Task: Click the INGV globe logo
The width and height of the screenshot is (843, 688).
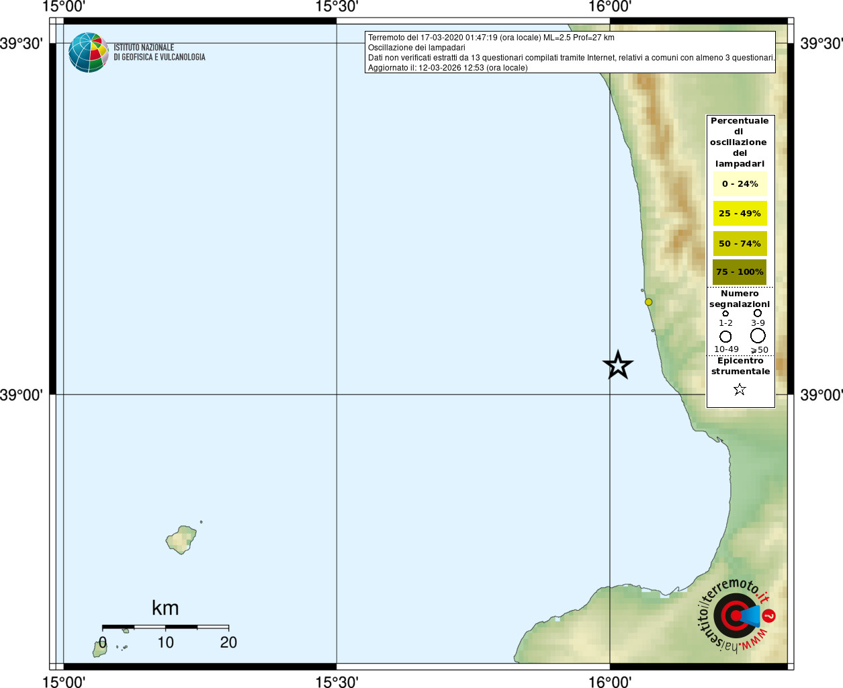Action: [89, 52]
